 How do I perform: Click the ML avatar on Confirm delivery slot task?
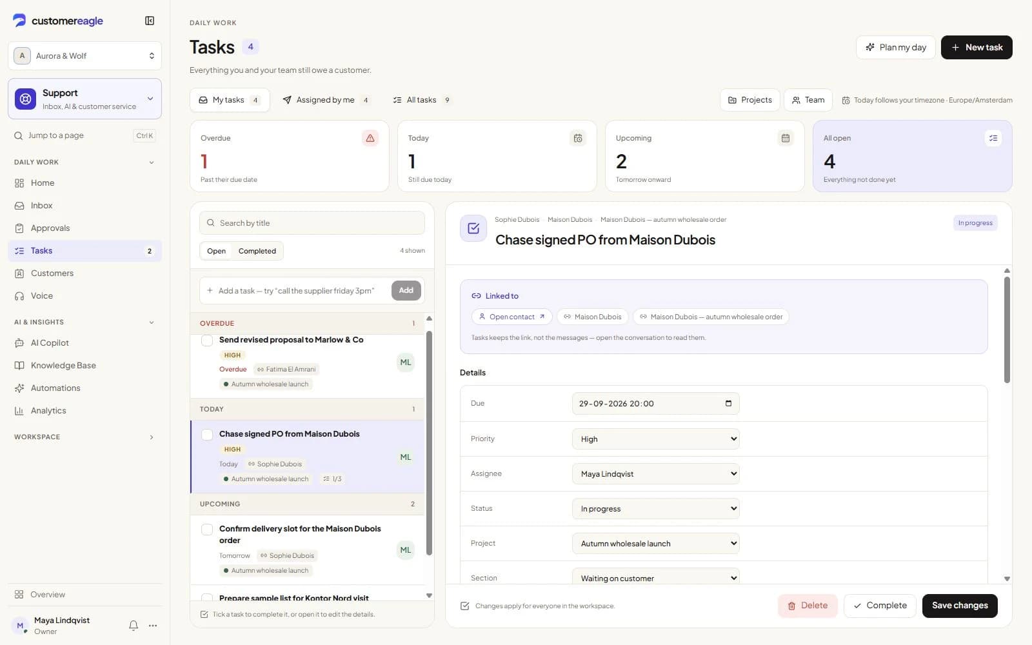[406, 550]
